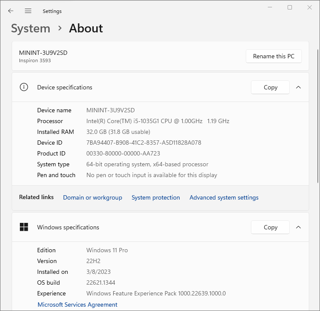The width and height of the screenshot is (320, 311).
Task: Click the Windows logo icon
Action: click(x=24, y=227)
